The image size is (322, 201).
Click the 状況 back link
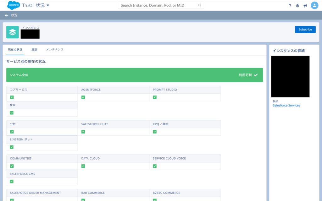point(14,15)
